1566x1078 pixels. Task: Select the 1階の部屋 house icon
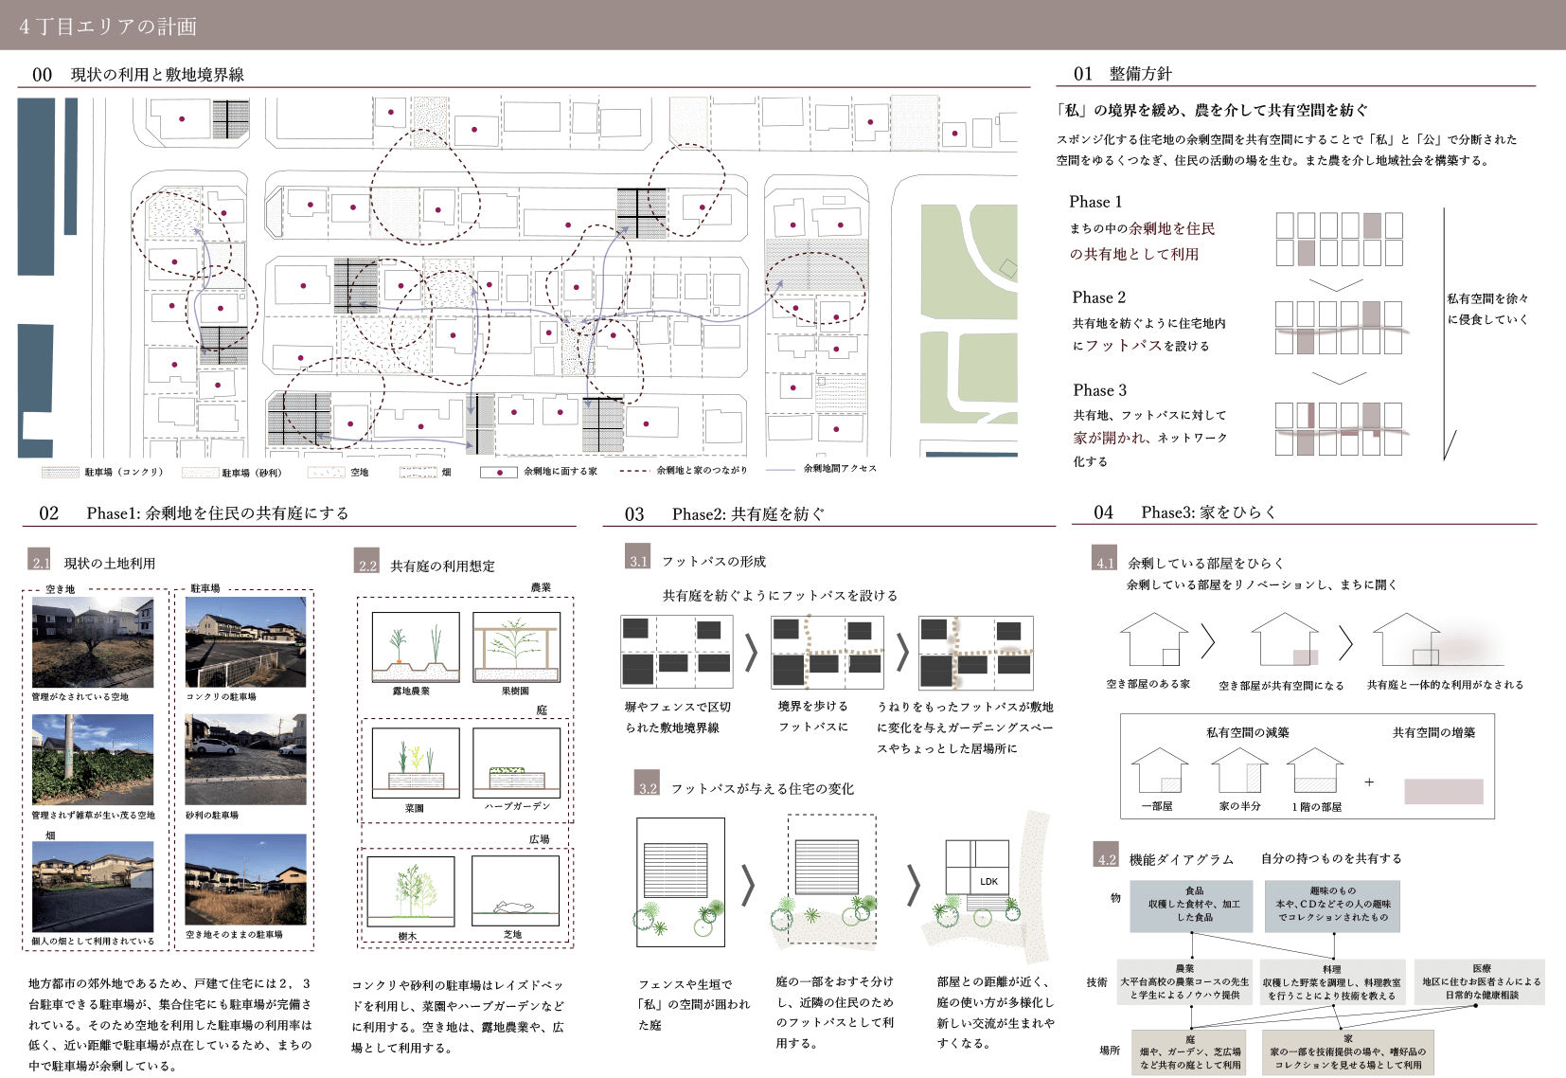[x=1315, y=770]
